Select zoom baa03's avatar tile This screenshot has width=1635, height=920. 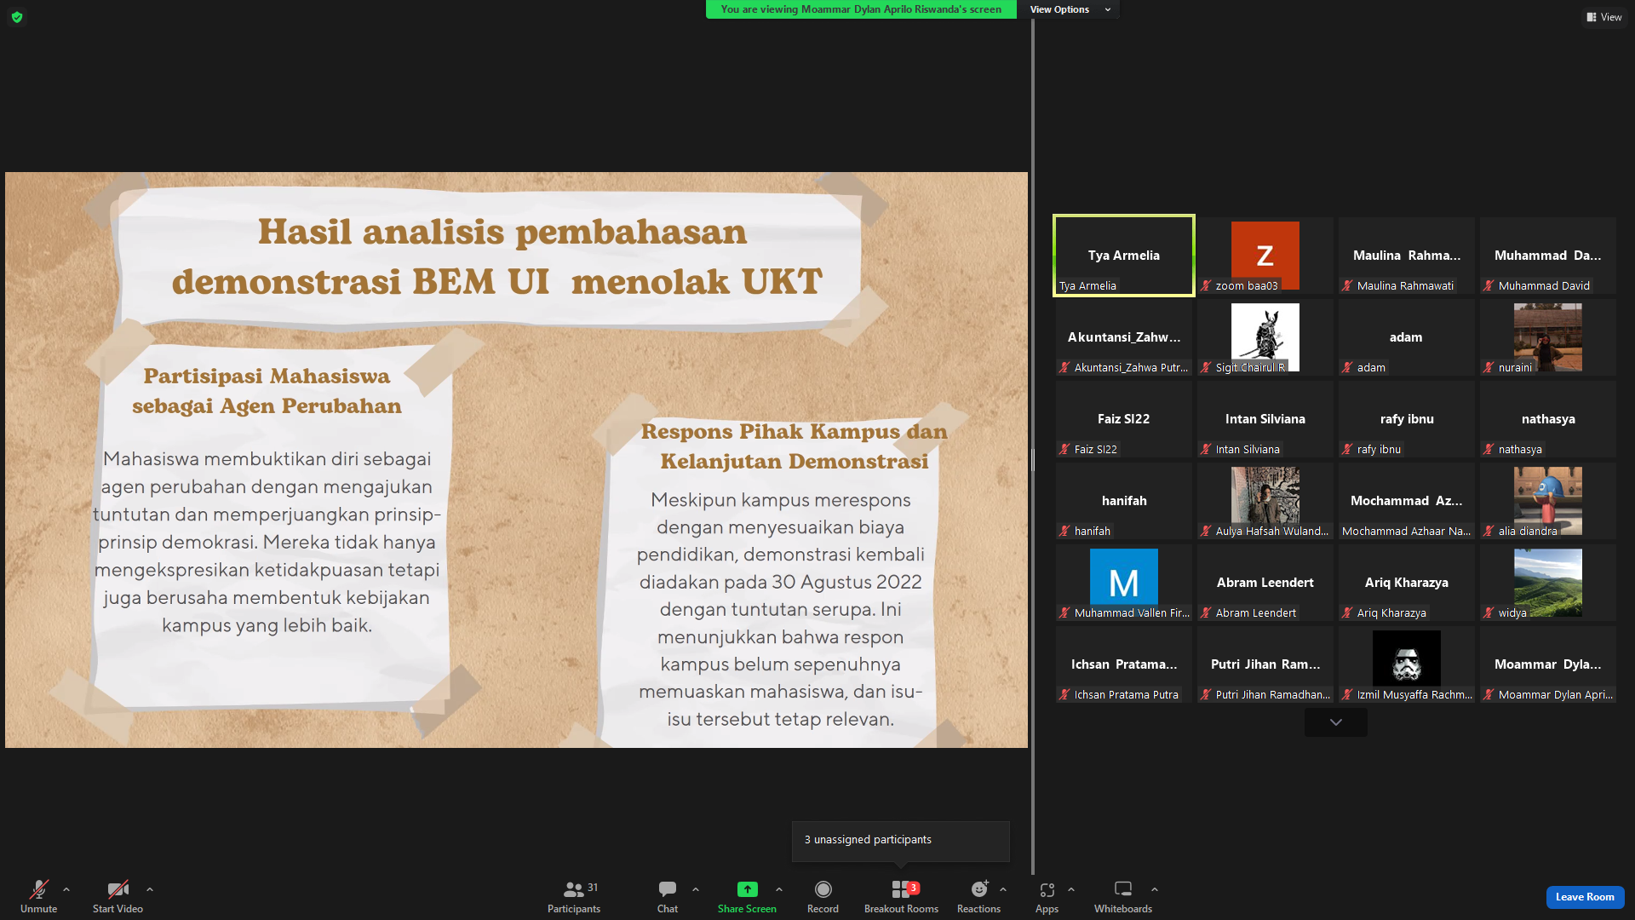point(1265,256)
